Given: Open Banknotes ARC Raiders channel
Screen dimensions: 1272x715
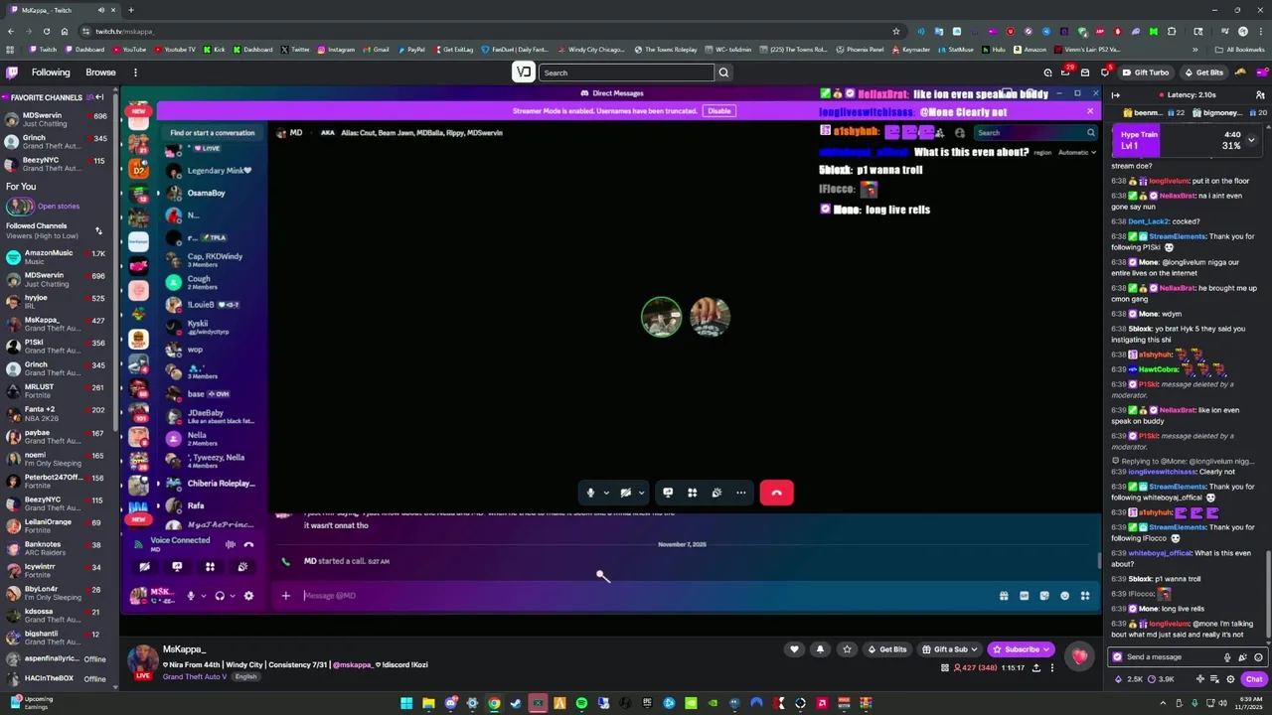Looking at the screenshot, I should pos(58,548).
